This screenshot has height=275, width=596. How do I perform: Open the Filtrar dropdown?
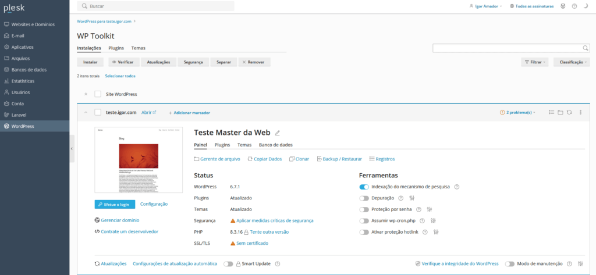pyautogui.click(x=535, y=62)
